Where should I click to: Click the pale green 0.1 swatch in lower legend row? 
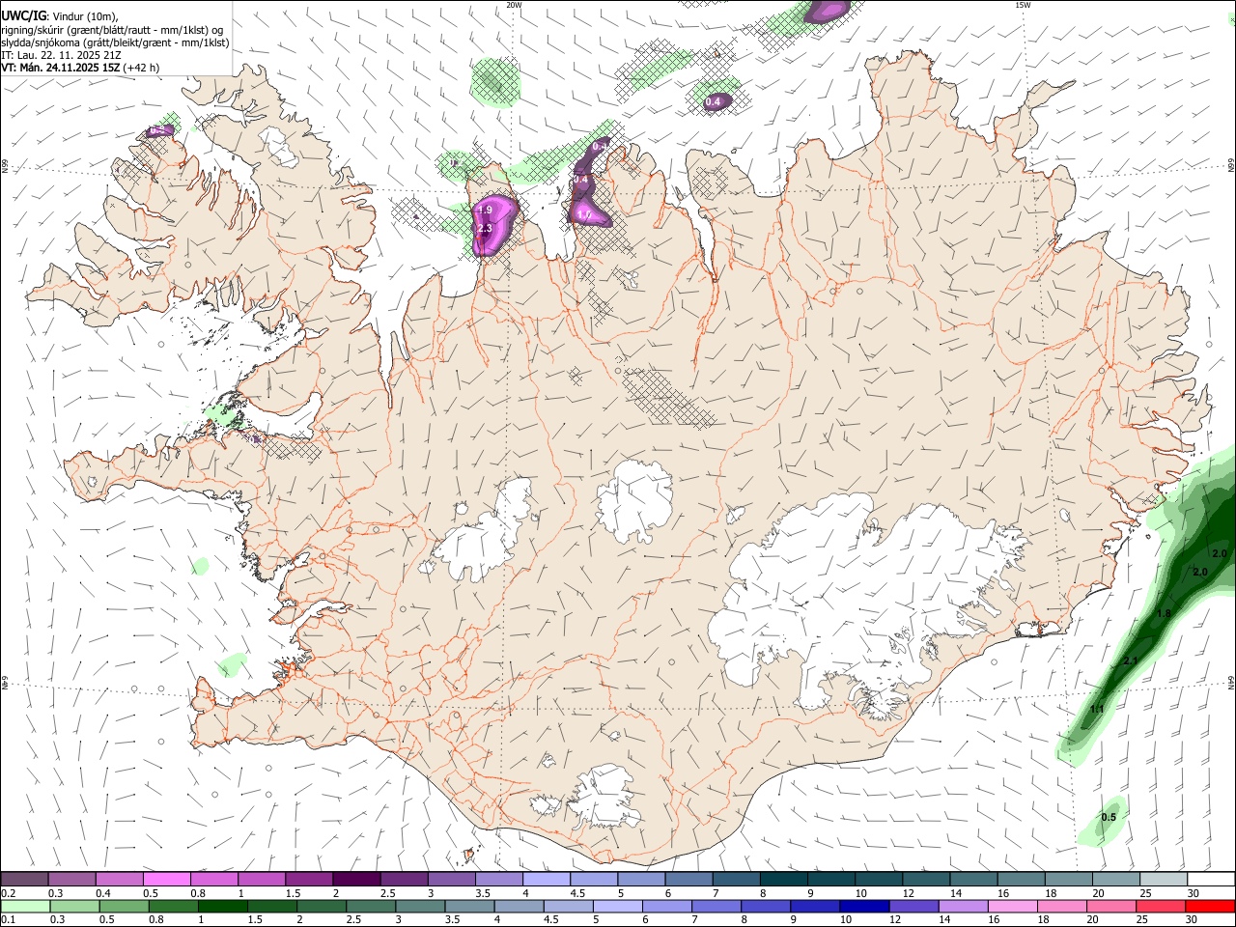pos(26,907)
